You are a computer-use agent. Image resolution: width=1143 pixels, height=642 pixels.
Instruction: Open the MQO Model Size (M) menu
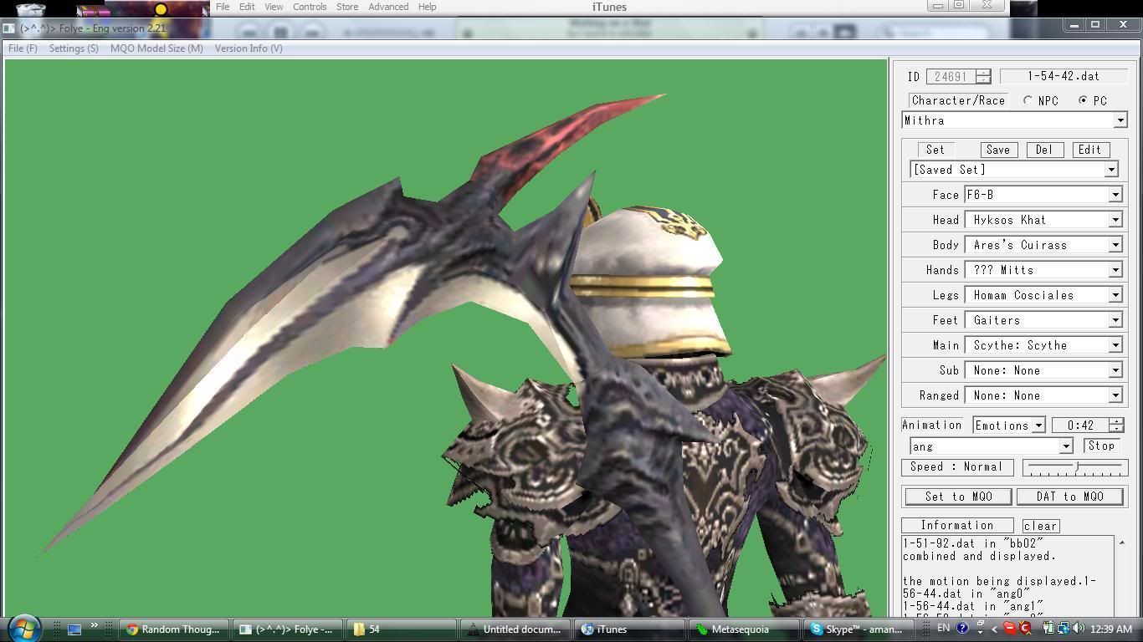[x=156, y=48]
